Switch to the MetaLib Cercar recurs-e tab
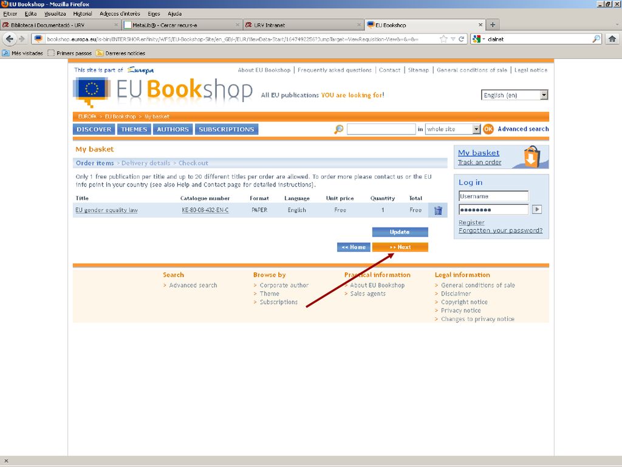 pos(182,24)
